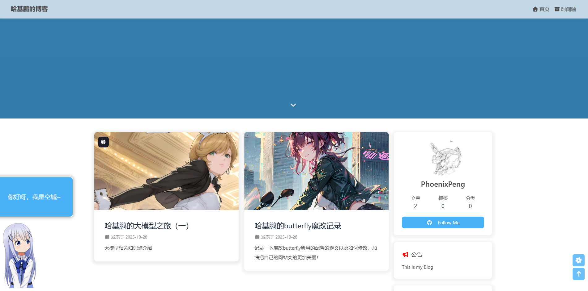Click the scroll-down chevron in the banner

click(293, 105)
